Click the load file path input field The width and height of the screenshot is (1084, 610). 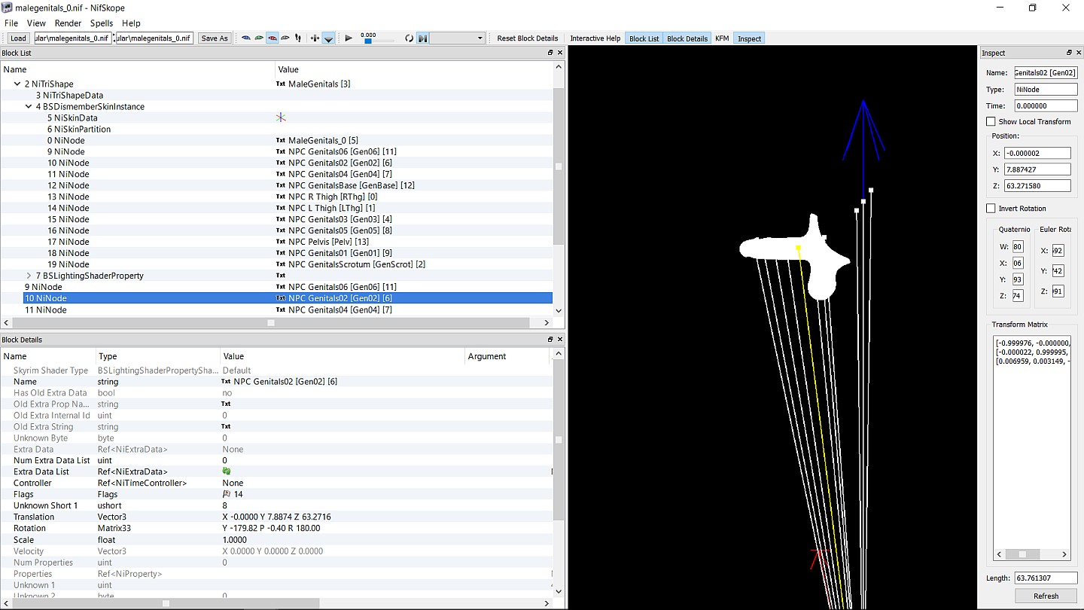(73, 38)
